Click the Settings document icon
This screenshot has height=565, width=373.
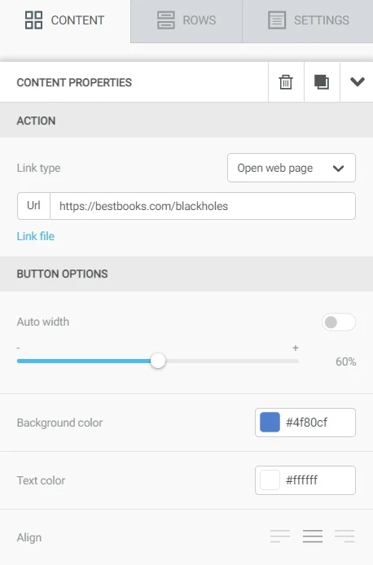pos(277,20)
